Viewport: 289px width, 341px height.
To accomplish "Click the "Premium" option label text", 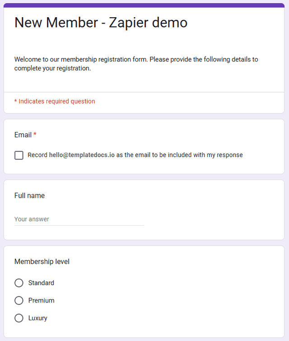I will click(x=41, y=301).
